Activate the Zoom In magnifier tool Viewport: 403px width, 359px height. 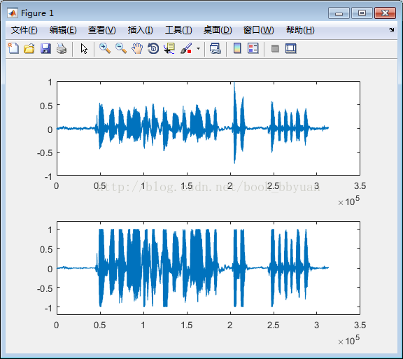point(105,48)
